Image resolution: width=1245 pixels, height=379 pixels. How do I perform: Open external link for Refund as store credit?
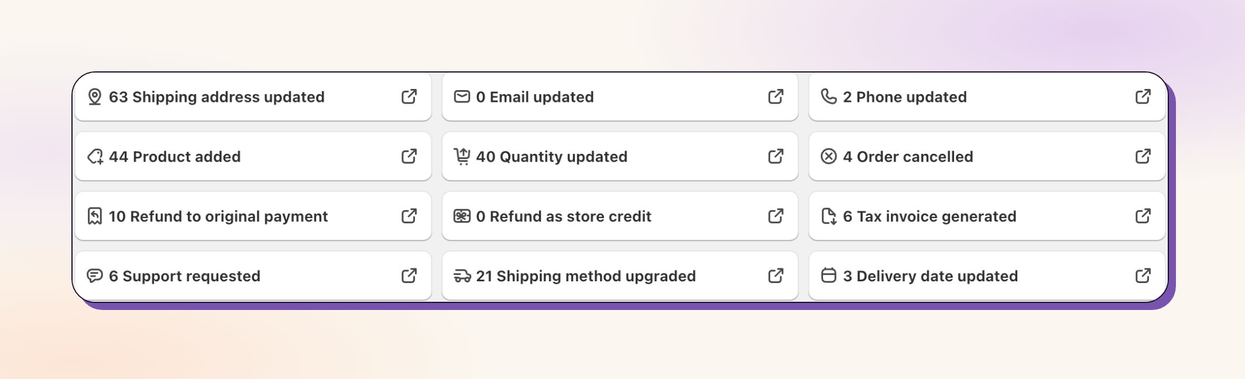[776, 216]
